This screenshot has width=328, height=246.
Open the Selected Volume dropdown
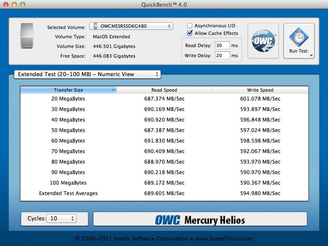pos(131,26)
